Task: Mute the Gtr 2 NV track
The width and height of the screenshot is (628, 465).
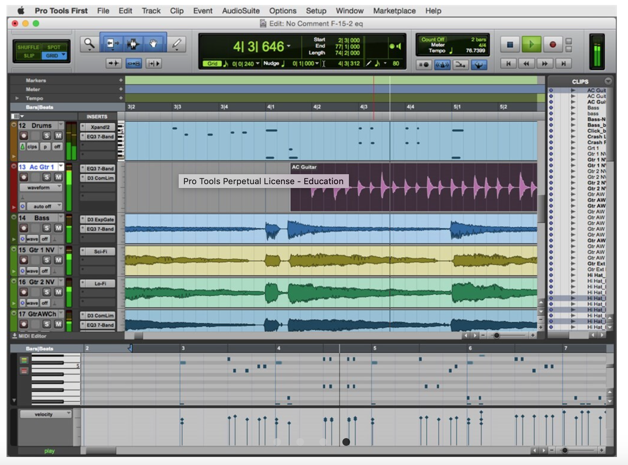Action: [x=58, y=292]
